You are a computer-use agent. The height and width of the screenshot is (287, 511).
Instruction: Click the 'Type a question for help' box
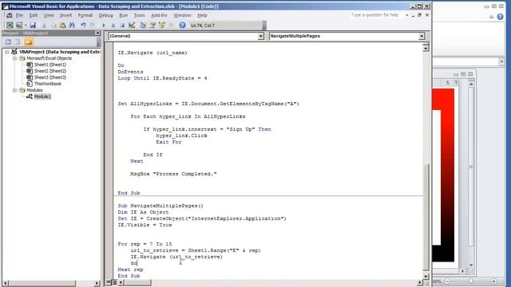(374, 15)
